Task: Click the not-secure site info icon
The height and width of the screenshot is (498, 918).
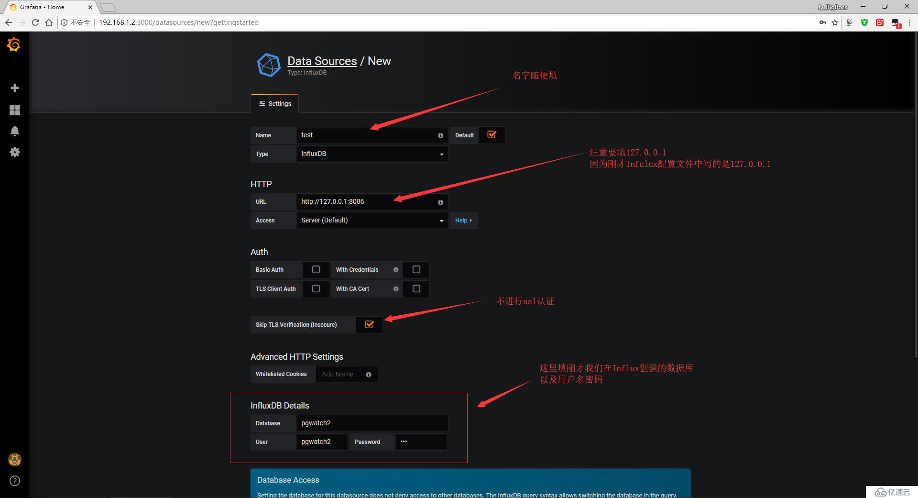Action: pyautogui.click(x=64, y=22)
